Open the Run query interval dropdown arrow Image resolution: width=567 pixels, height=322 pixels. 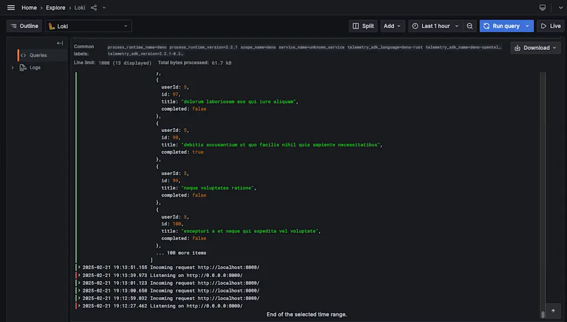pyautogui.click(x=528, y=26)
